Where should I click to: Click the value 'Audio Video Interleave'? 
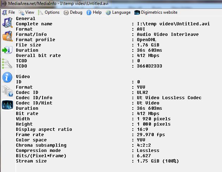(168, 34)
